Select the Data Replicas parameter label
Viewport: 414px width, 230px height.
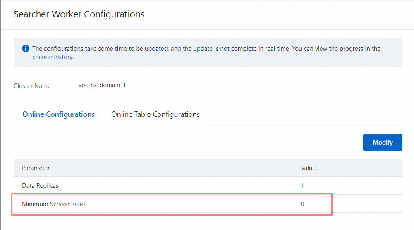[x=40, y=186]
